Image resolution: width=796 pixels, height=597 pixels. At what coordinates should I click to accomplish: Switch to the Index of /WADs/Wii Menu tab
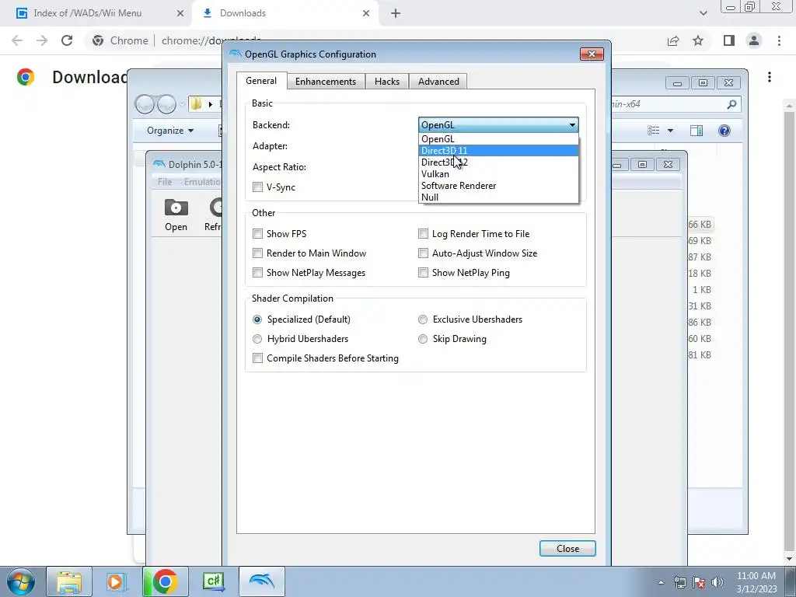click(96, 13)
